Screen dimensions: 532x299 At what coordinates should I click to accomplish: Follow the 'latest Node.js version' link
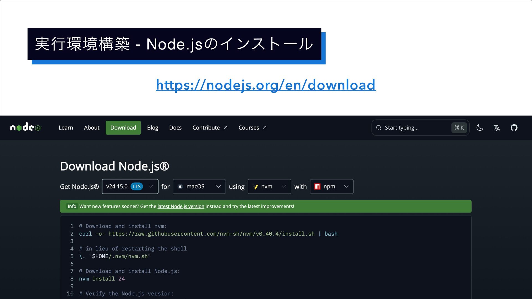click(x=181, y=207)
